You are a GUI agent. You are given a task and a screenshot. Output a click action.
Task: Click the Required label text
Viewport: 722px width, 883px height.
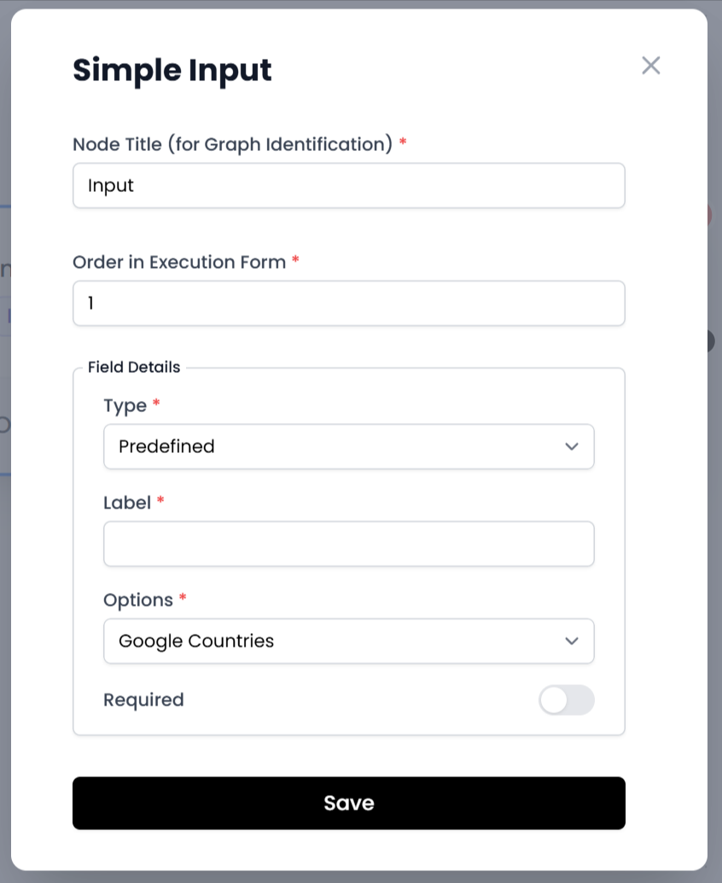[x=143, y=700]
